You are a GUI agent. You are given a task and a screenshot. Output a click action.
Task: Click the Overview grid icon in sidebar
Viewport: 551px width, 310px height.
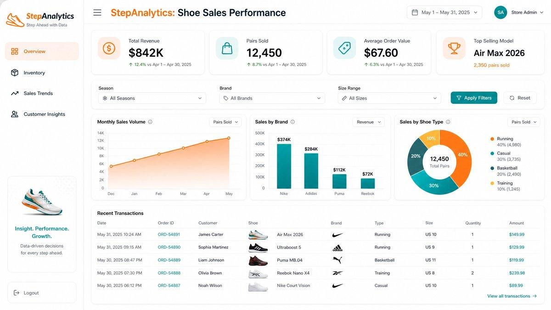pyautogui.click(x=15, y=51)
